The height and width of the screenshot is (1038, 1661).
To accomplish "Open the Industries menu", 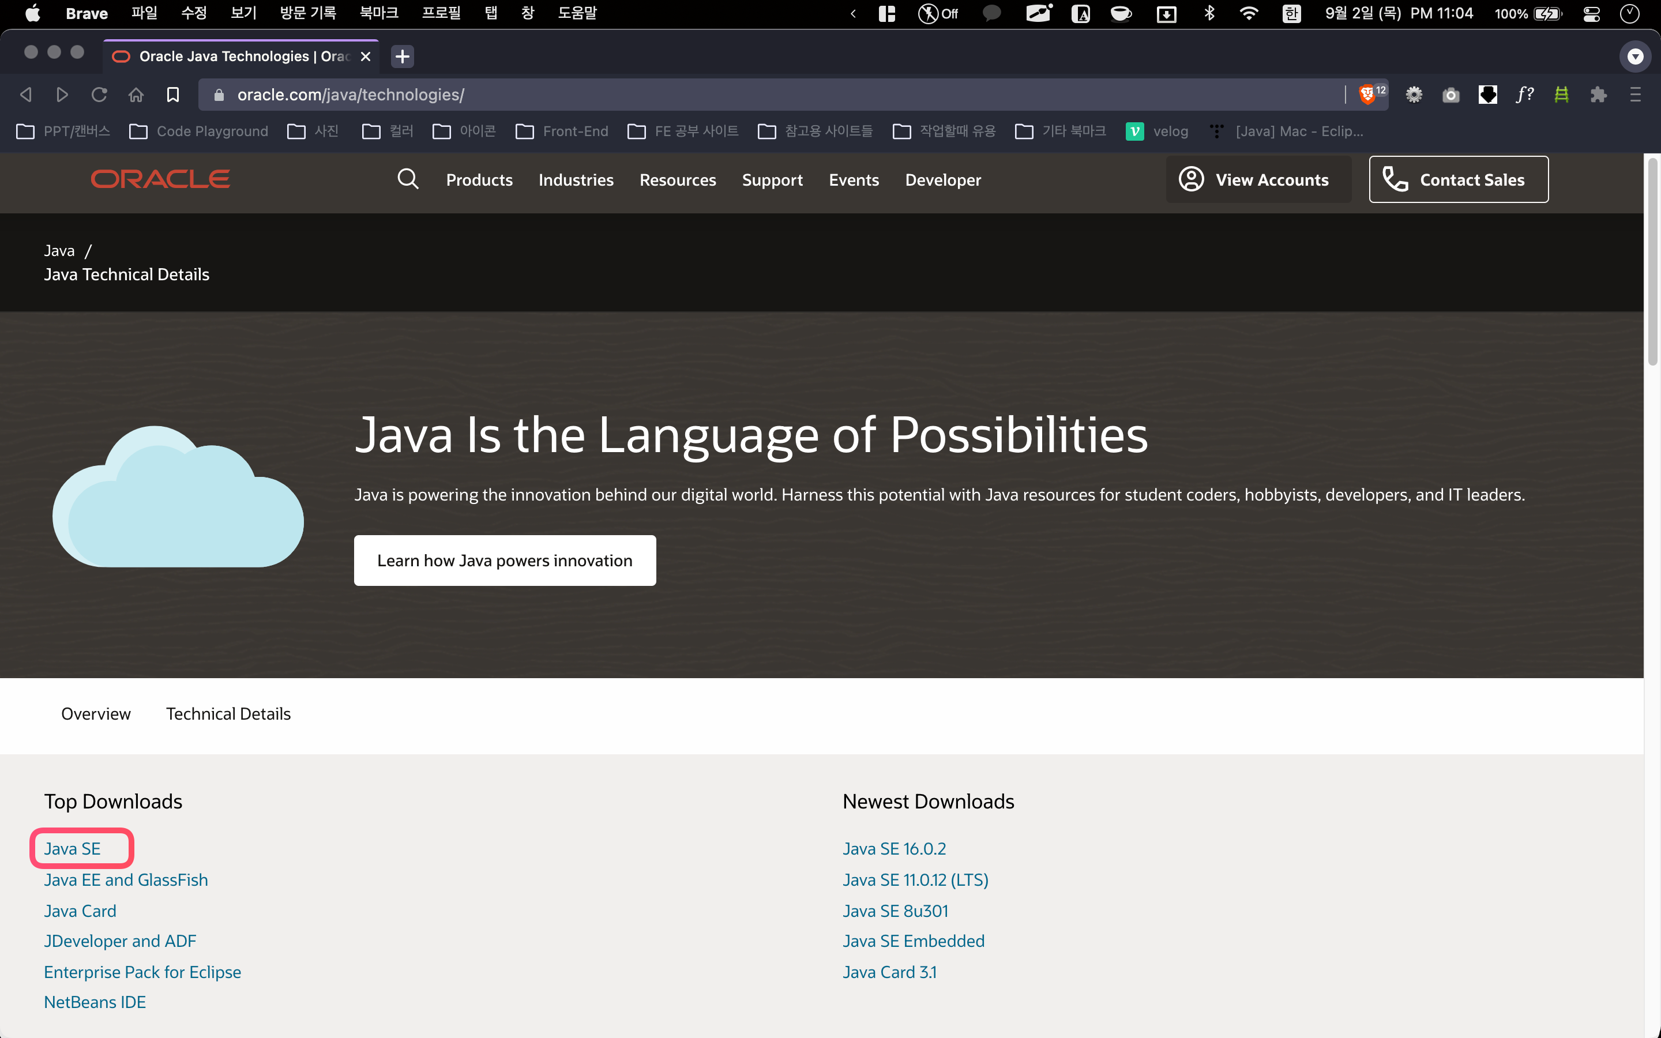I will coord(576,180).
